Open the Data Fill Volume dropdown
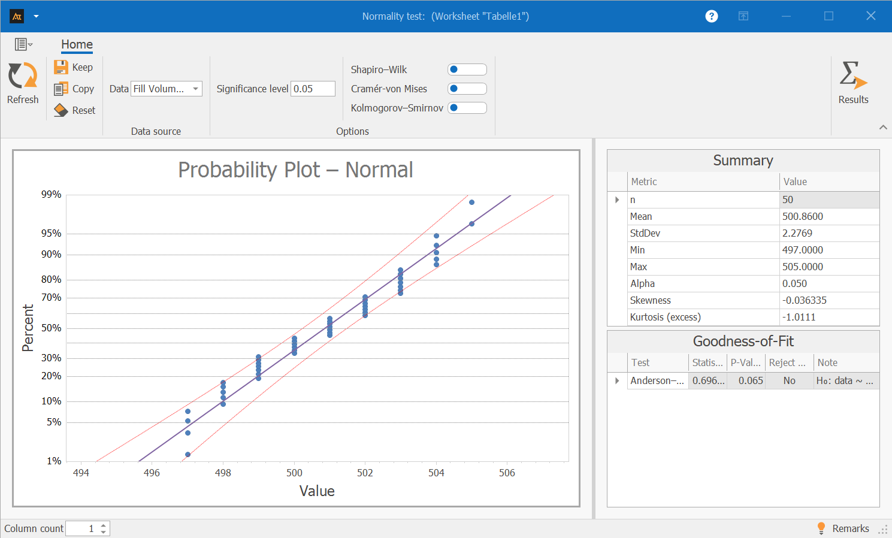 coord(195,89)
